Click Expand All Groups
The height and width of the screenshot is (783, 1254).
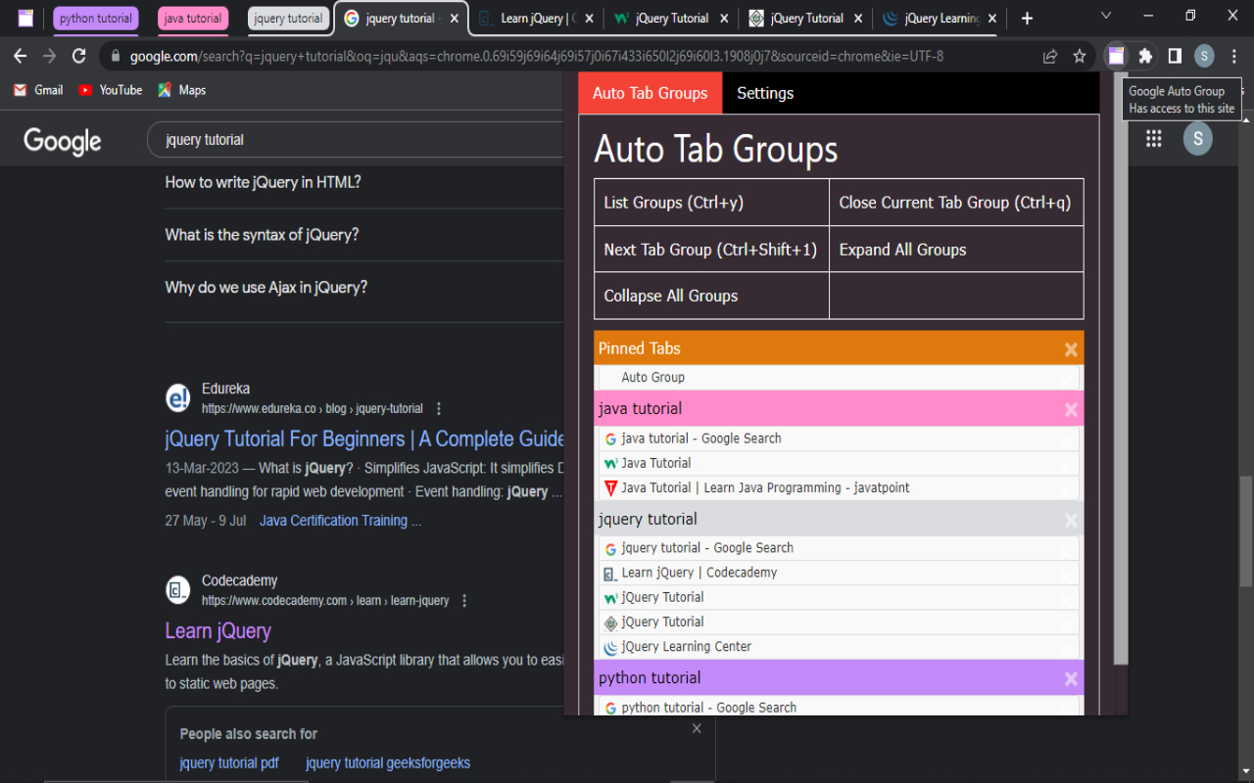point(902,249)
